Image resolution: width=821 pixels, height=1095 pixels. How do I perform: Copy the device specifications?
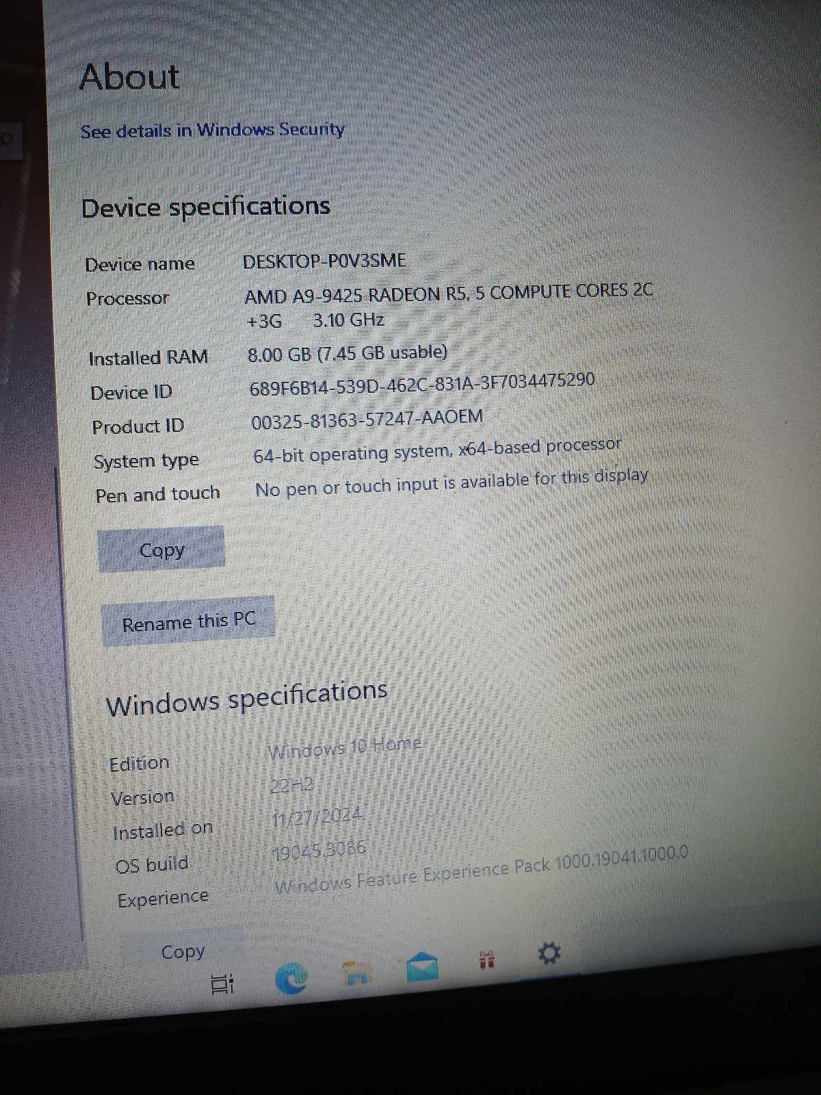(161, 549)
